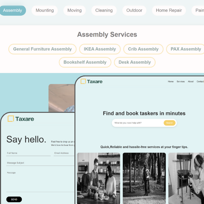Switch to the Mounting category tab

[45, 11]
